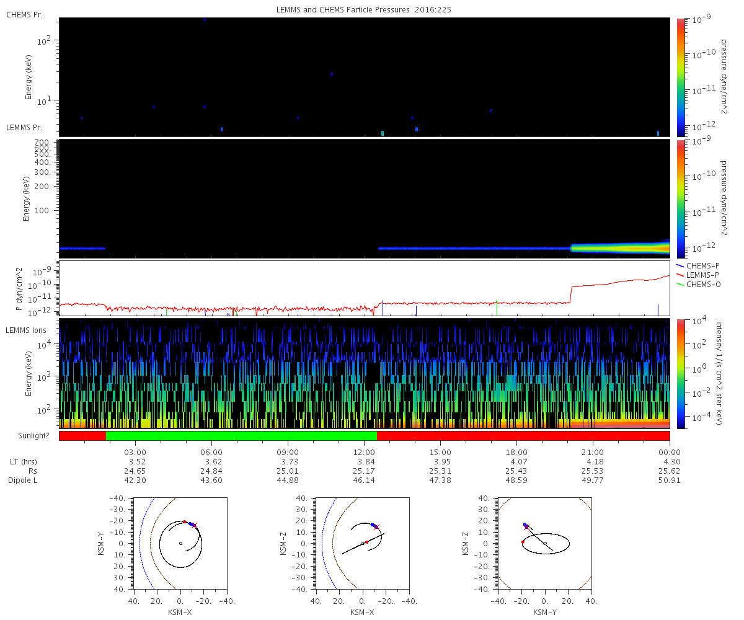This screenshot has height=620, width=744.
Task: Click the LEMMS Ions intensity colorbar
Action: (680, 373)
